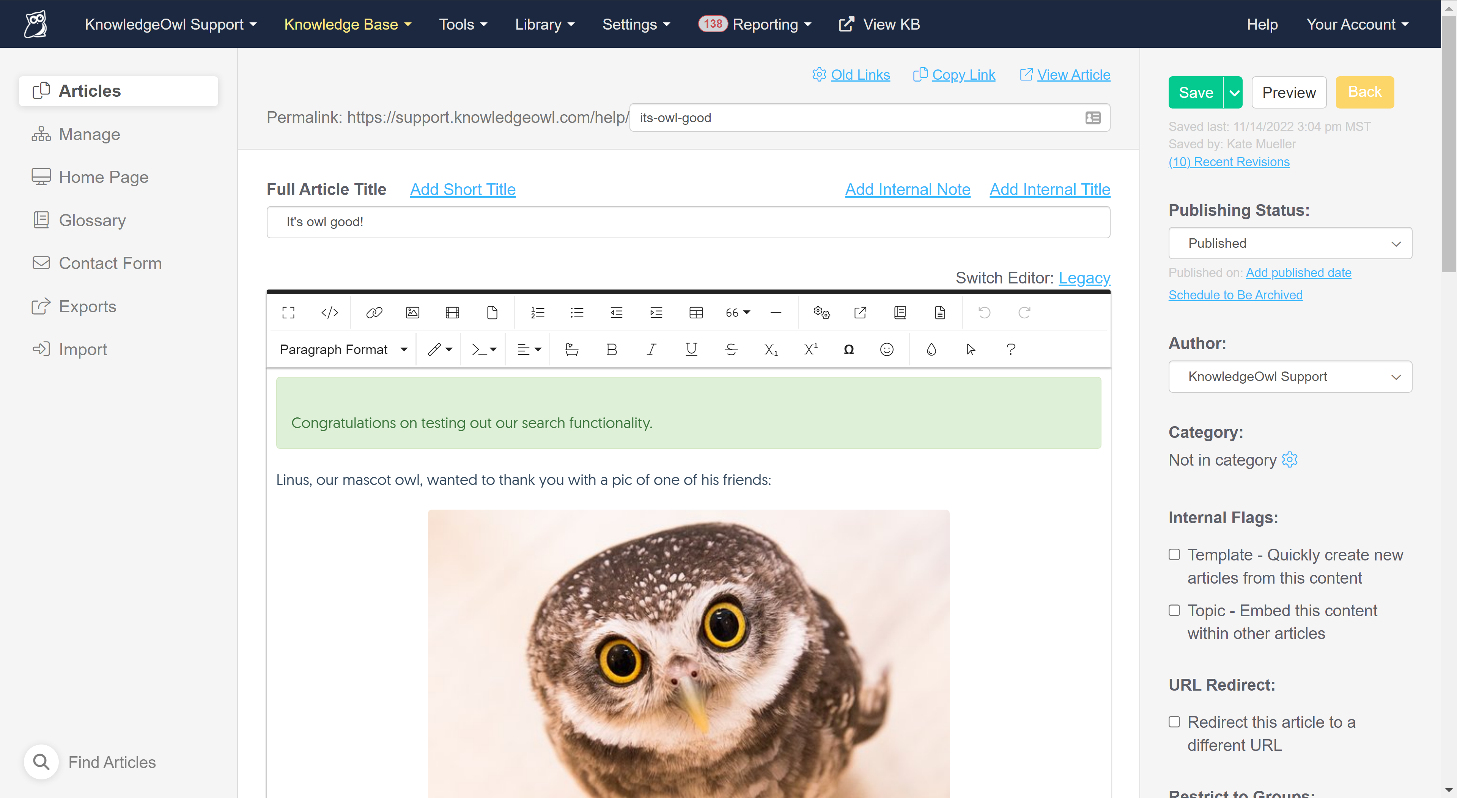Click the Preview button
The height and width of the screenshot is (798, 1457).
point(1289,92)
